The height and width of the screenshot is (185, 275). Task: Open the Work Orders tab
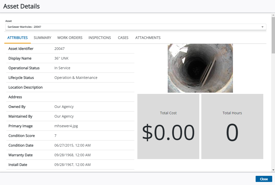[70, 38]
